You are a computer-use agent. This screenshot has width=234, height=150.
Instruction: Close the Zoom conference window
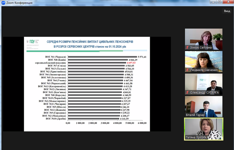229,3
